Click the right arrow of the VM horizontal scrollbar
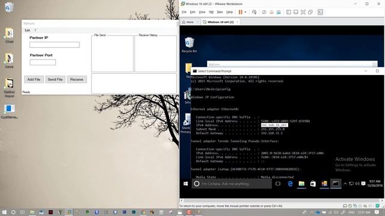 pyautogui.click(x=382, y=200)
